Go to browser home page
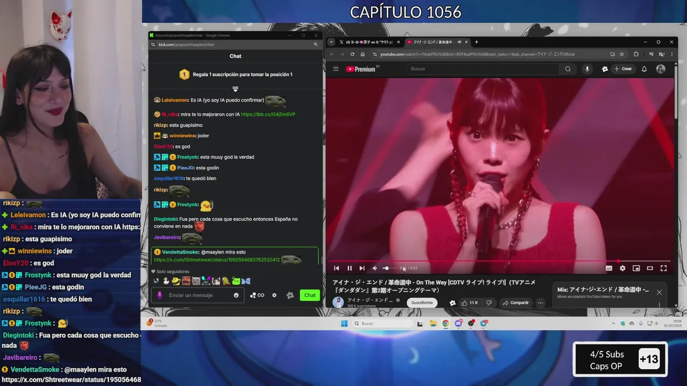The image size is (687, 386). click(363, 54)
